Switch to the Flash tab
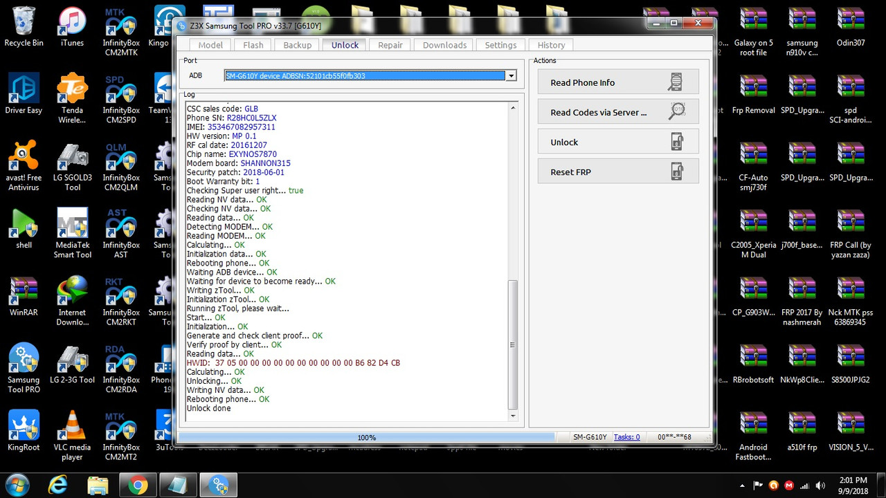 coord(253,45)
